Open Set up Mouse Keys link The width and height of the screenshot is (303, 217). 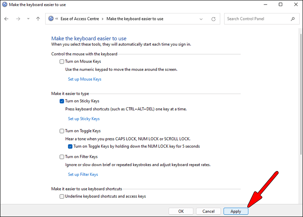pos(84,79)
